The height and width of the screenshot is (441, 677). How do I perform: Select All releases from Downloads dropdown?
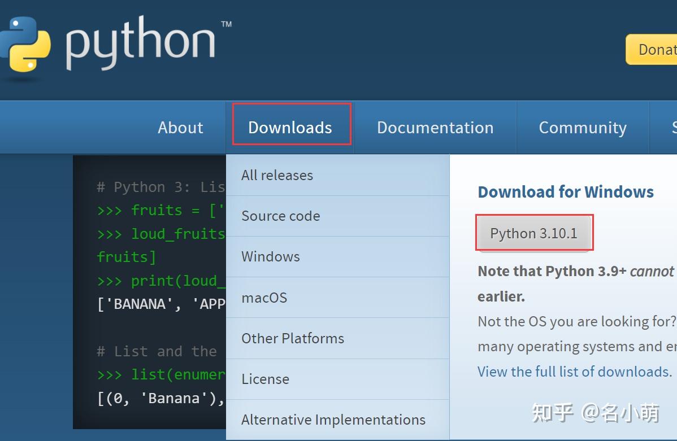tap(337, 175)
